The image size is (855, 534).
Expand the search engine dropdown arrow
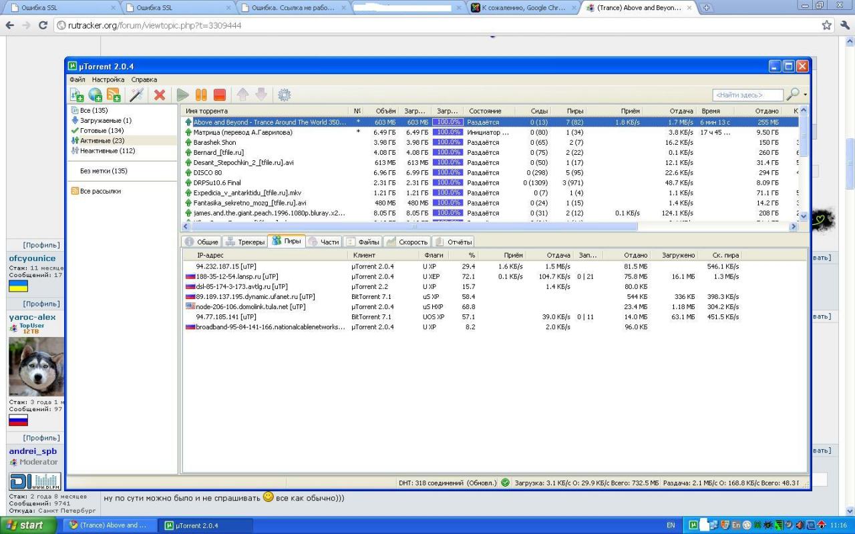(805, 95)
